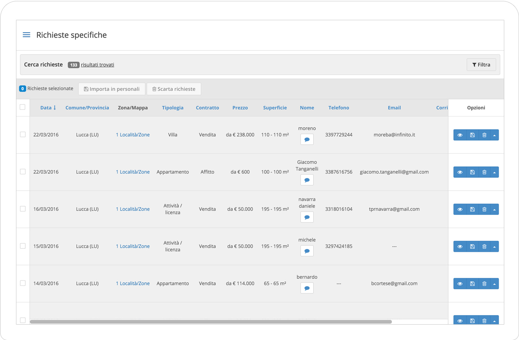This screenshot has width=519, height=340.
Task: Open message bubble under navarra daniele
Action: (x=307, y=217)
